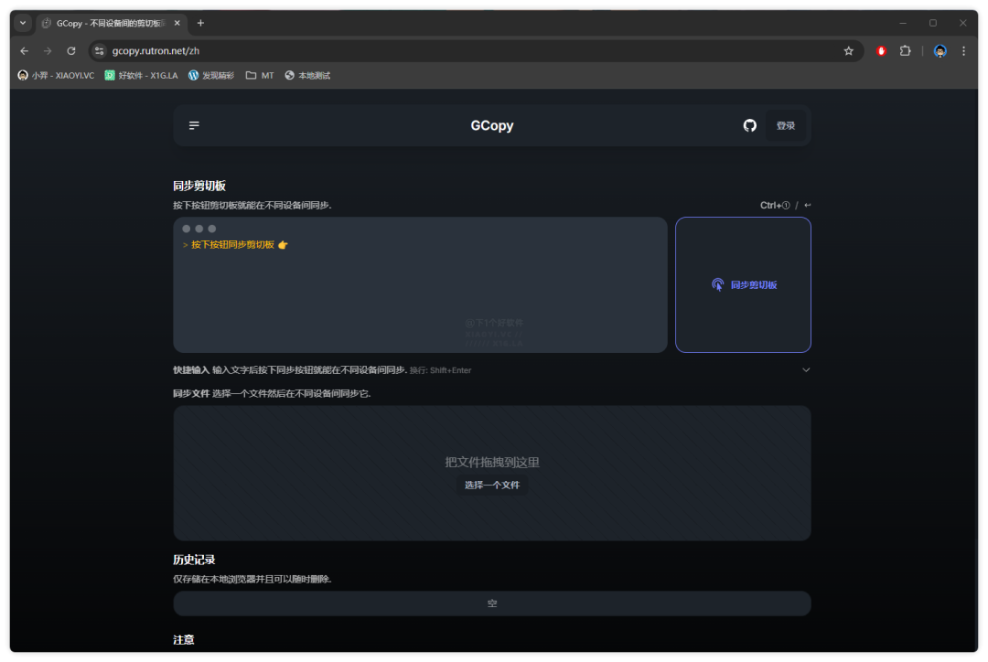Screen dimensions: 988x662
Task: Open the tab search dropdown arrow
Action: (x=23, y=23)
